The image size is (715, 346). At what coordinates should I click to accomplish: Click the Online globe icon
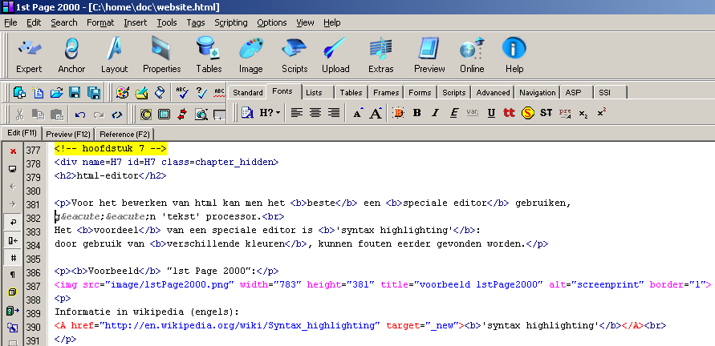(472, 55)
